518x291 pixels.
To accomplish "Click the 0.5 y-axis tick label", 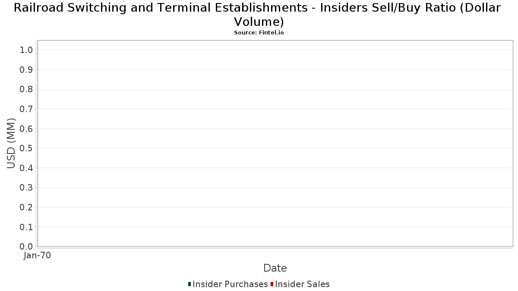I will (26, 148).
